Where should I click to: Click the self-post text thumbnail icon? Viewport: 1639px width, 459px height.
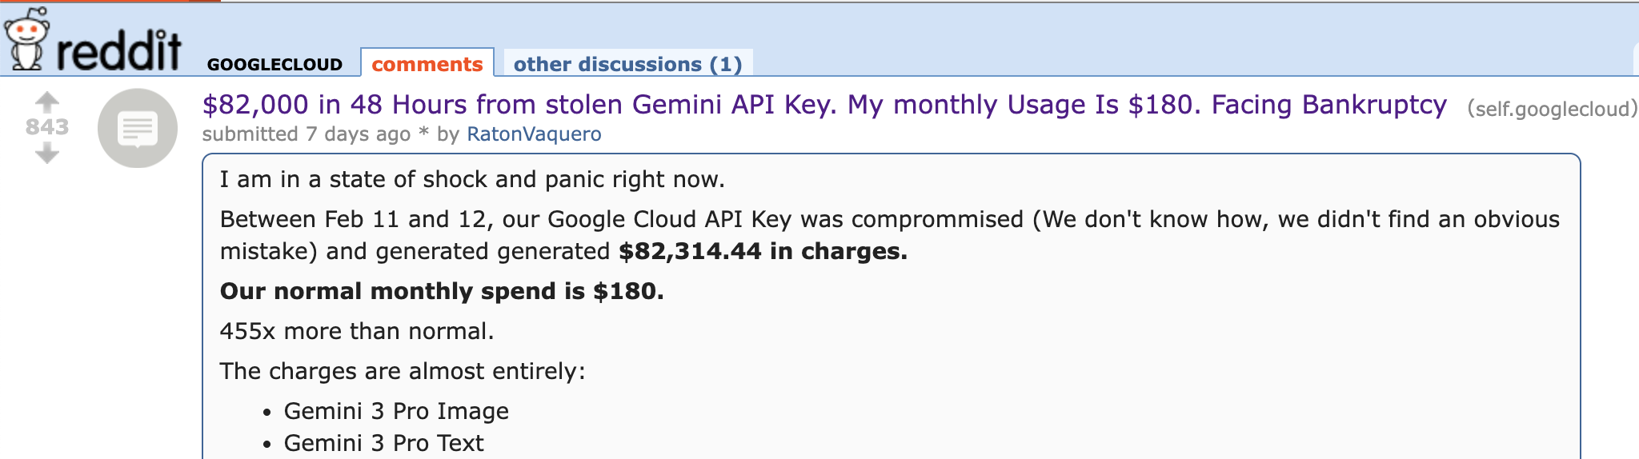point(138,128)
